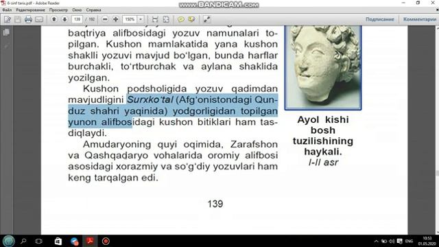Click the caption text 'I-II asr'
Image resolution: width=439 pixels, height=247 pixels.
coord(323,163)
